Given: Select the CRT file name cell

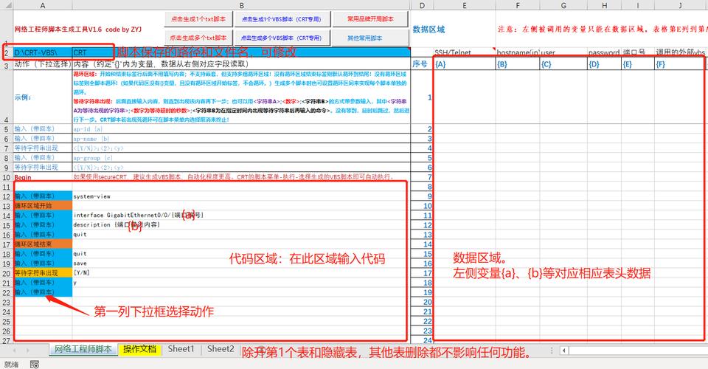Looking at the screenshot, I should pyautogui.click(x=241, y=52).
